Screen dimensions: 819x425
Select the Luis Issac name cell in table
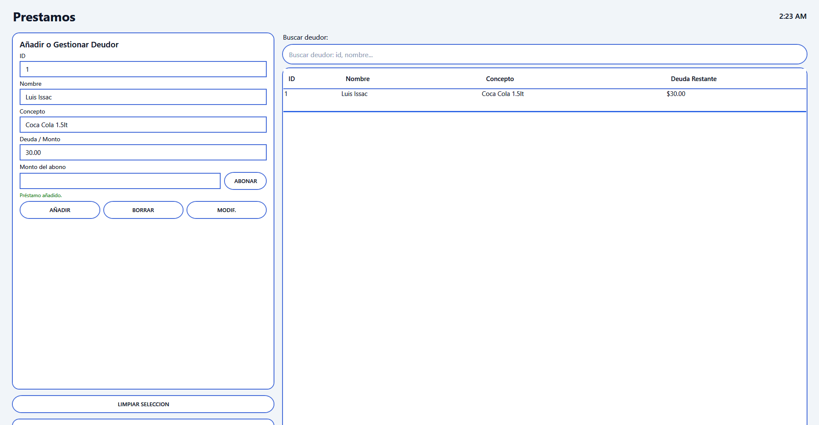click(354, 94)
